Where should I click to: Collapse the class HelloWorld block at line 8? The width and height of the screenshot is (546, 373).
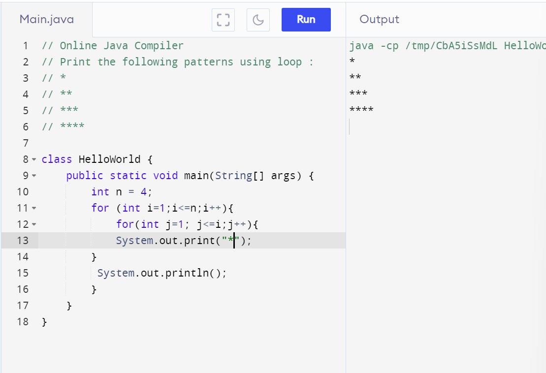(34, 159)
